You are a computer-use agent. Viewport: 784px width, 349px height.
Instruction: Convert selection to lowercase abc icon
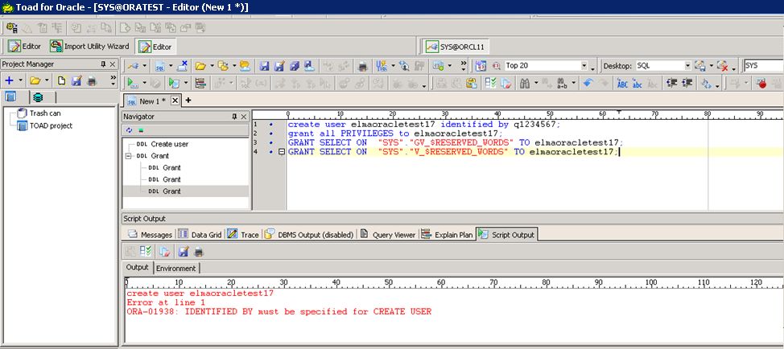[637, 84]
